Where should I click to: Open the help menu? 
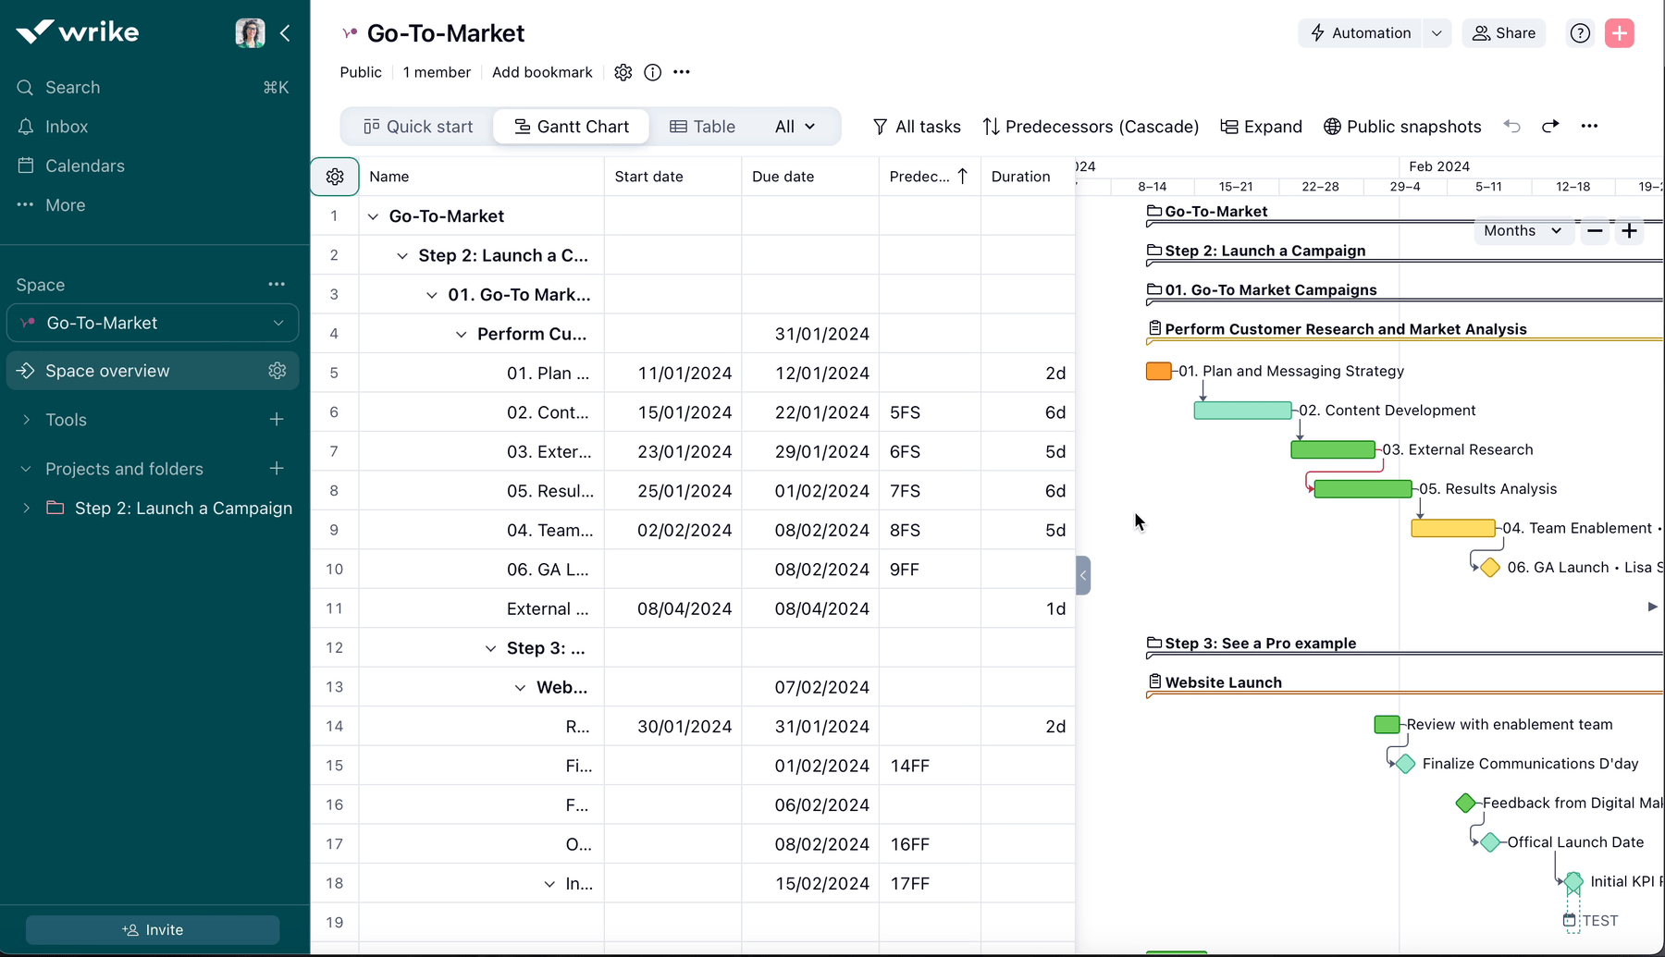pos(1580,33)
